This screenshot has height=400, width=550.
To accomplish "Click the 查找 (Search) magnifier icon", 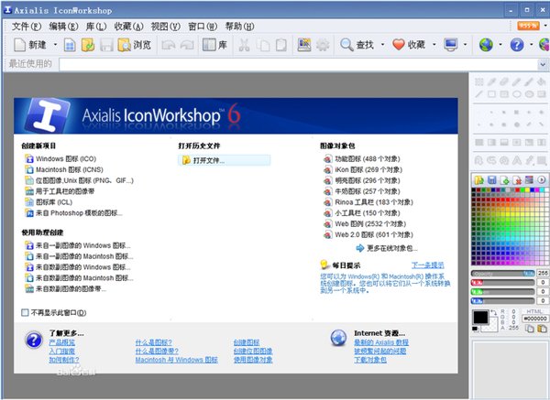I will coord(347,44).
